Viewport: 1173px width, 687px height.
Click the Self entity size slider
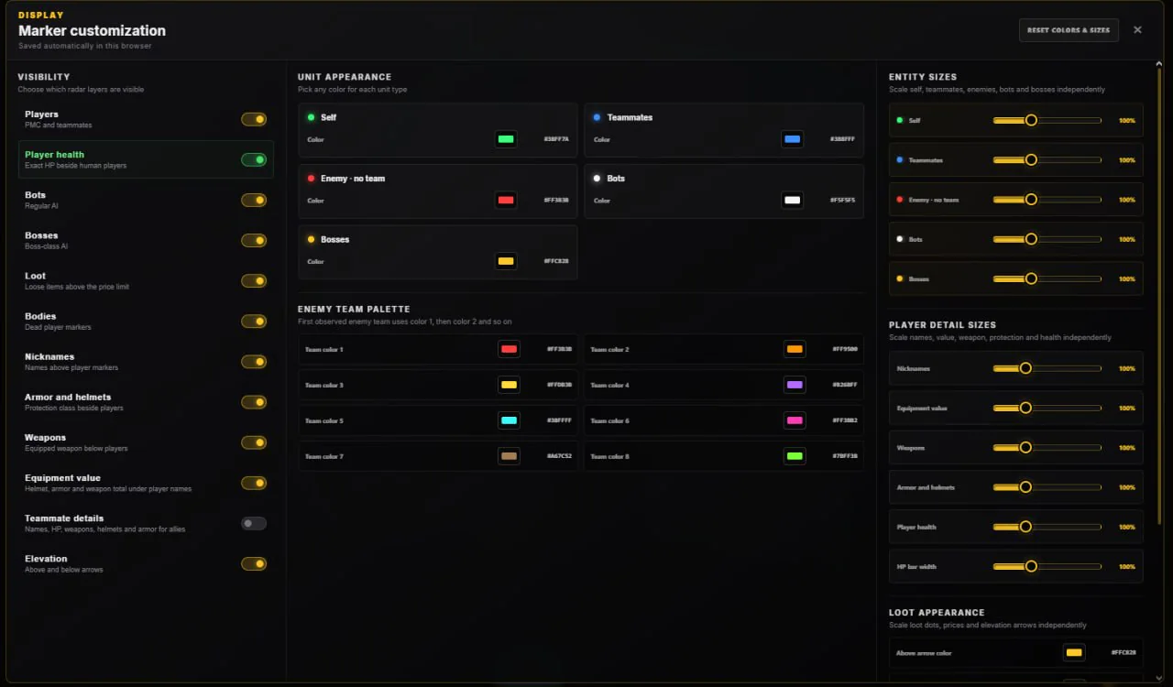(1047, 120)
